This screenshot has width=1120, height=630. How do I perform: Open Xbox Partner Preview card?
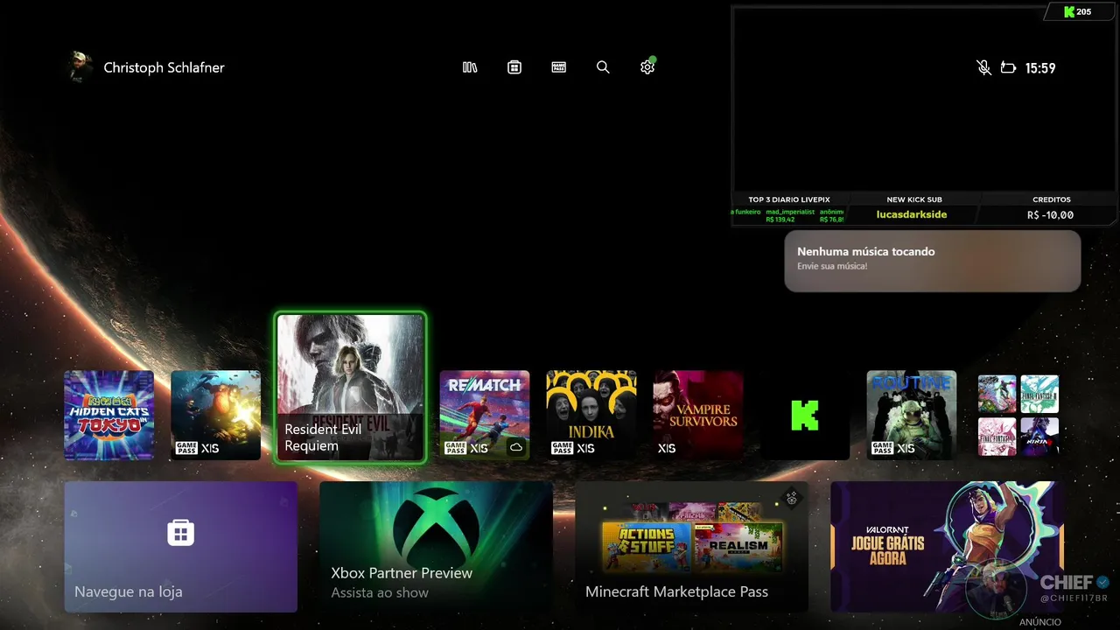coord(436,547)
